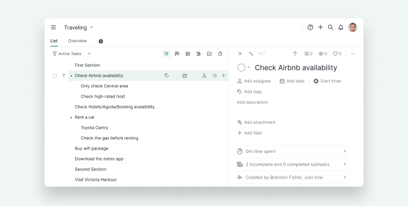This screenshot has width=408, height=206.
Task: Open the Traveling project dropdown
Action: (x=79, y=27)
